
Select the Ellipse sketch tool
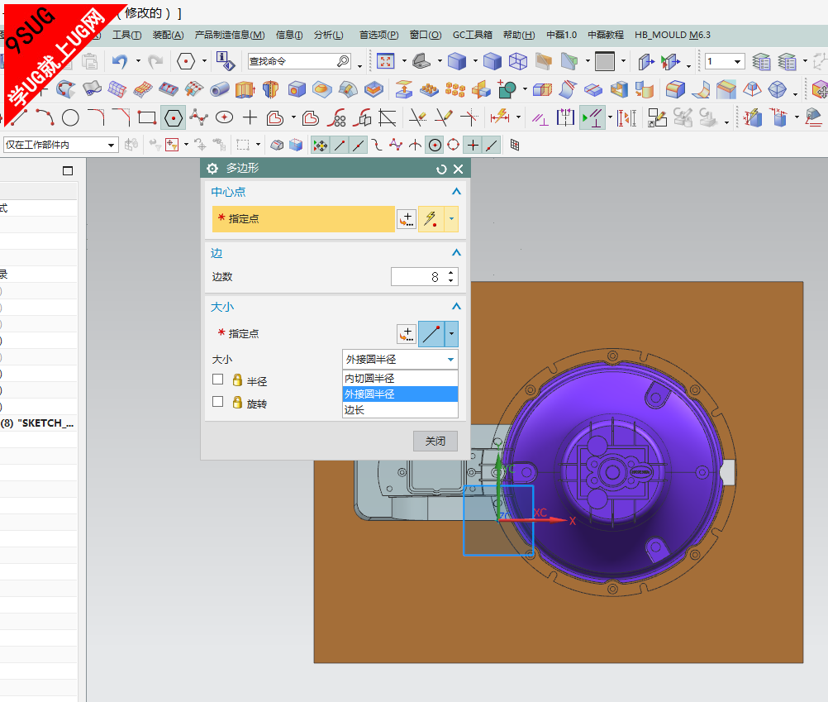(225, 117)
